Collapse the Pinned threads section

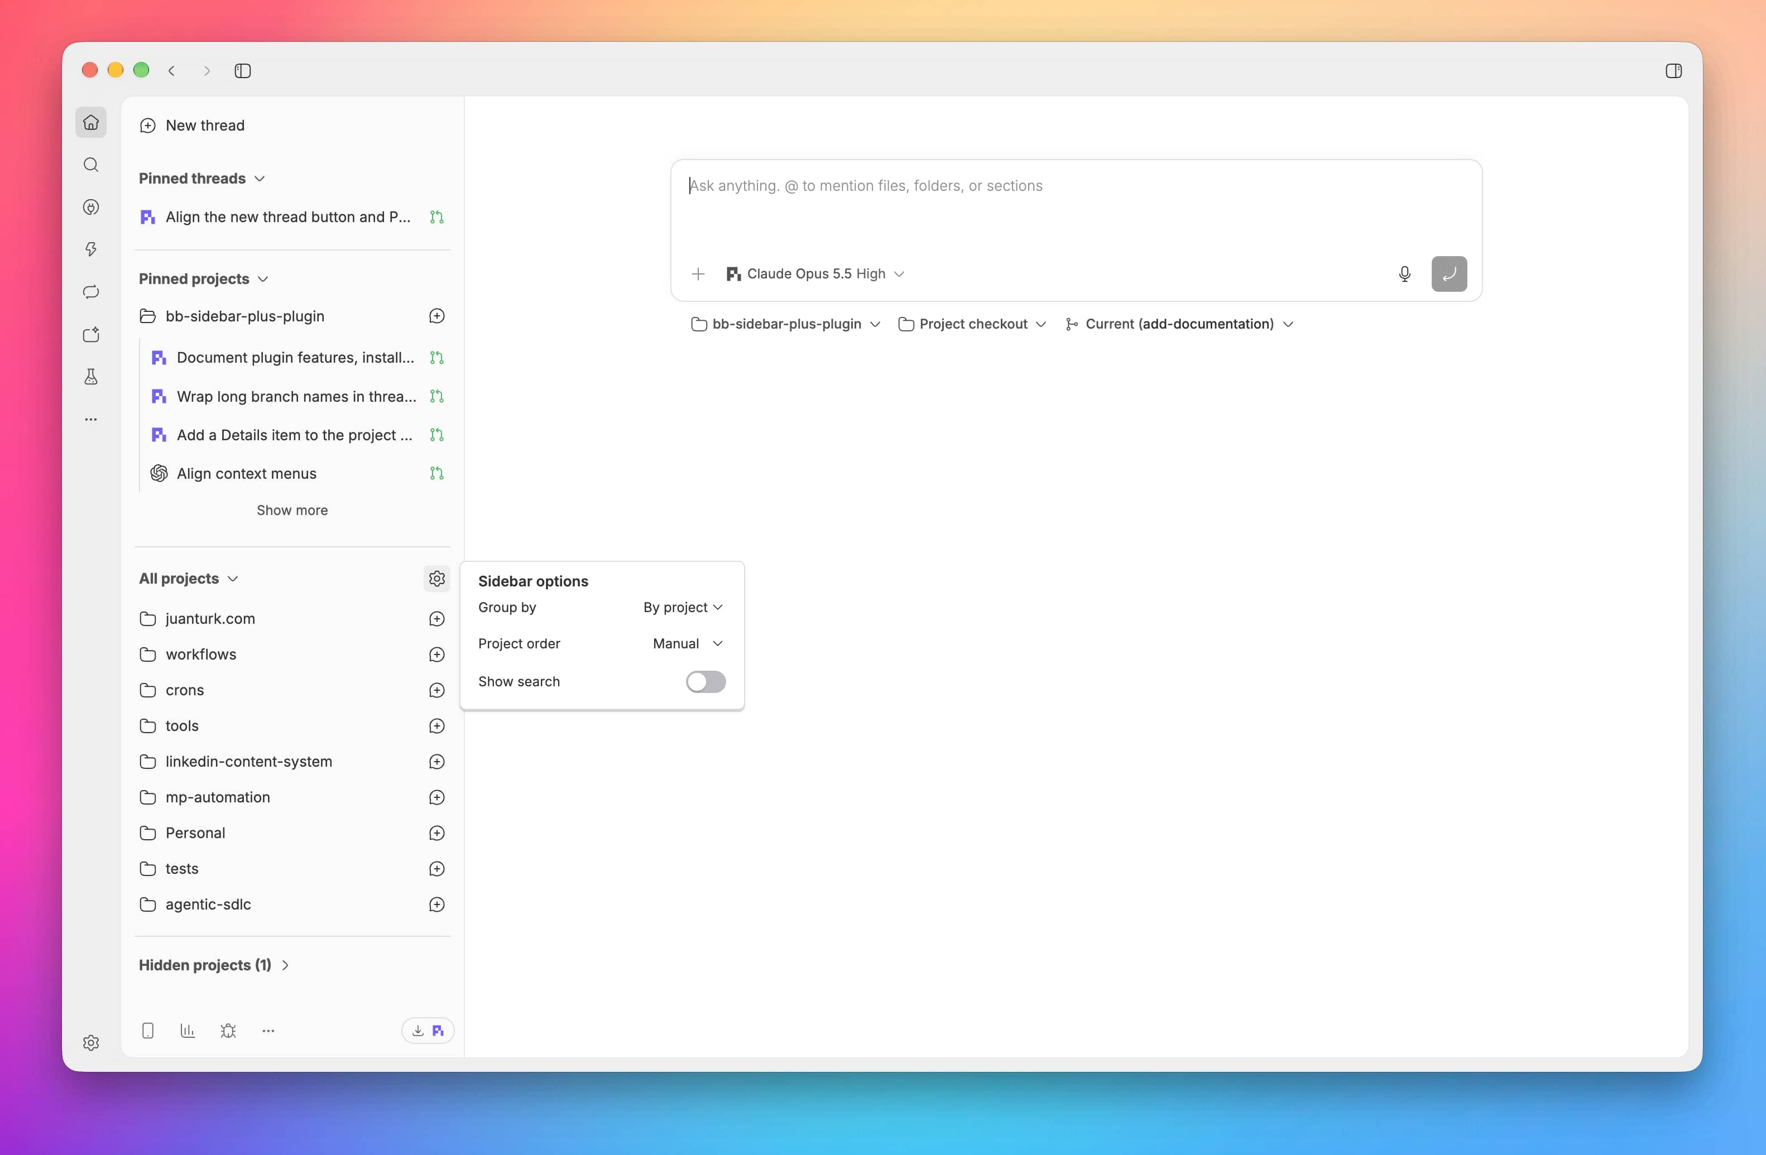(x=202, y=178)
